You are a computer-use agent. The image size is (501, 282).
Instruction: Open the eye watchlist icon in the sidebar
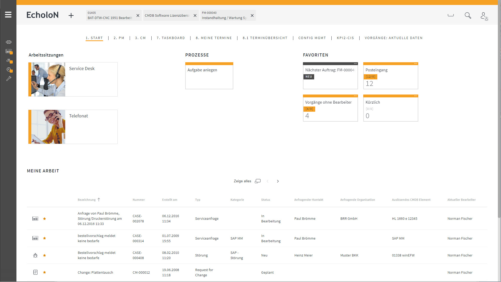pyautogui.click(x=9, y=42)
